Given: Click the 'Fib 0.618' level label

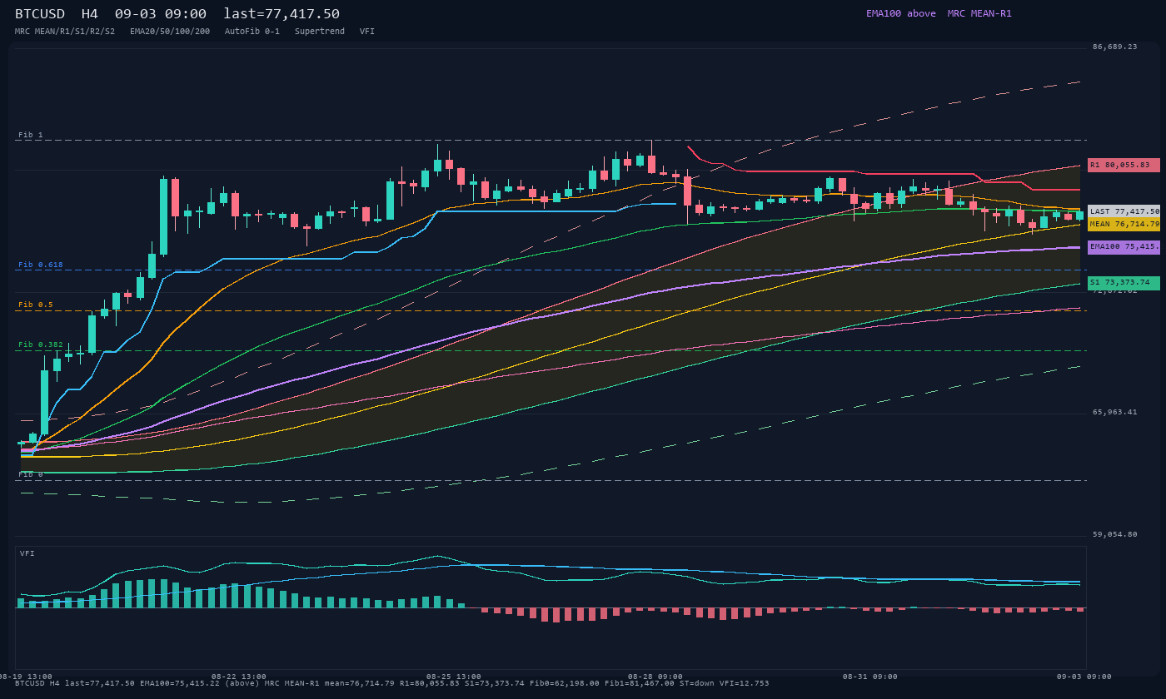Looking at the screenshot, I should click(41, 265).
